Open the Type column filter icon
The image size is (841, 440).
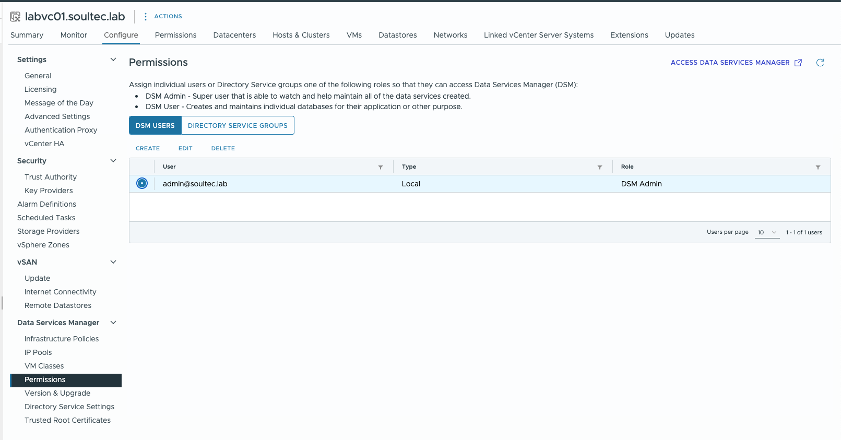pyautogui.click(x=600, y=167)
